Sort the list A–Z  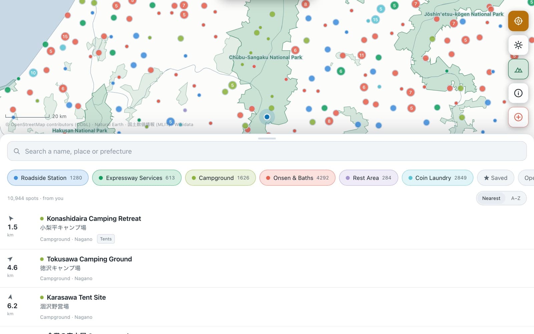click(516, 198)
